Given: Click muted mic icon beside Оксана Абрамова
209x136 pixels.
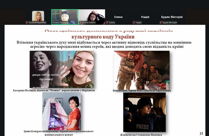Looking at the screenshot, I should pyautogui.click(x=27, y=22).
